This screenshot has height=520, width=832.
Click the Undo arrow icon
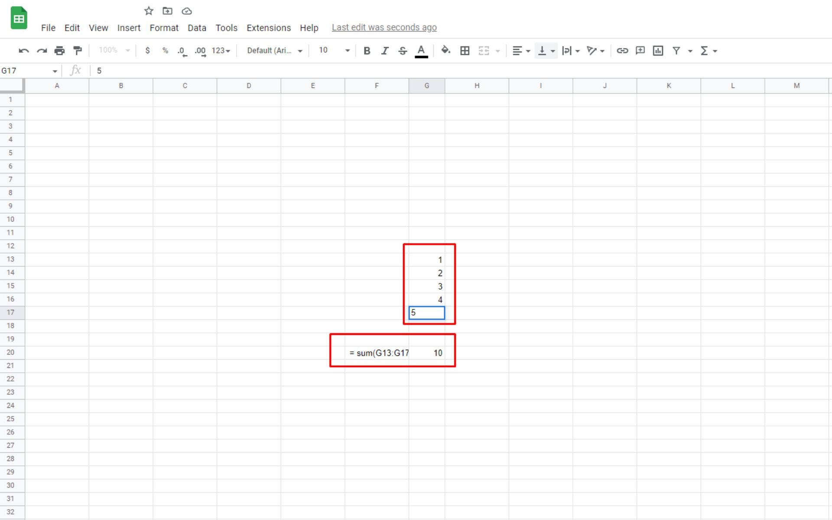pyautogui.click(x=24, y=51)
